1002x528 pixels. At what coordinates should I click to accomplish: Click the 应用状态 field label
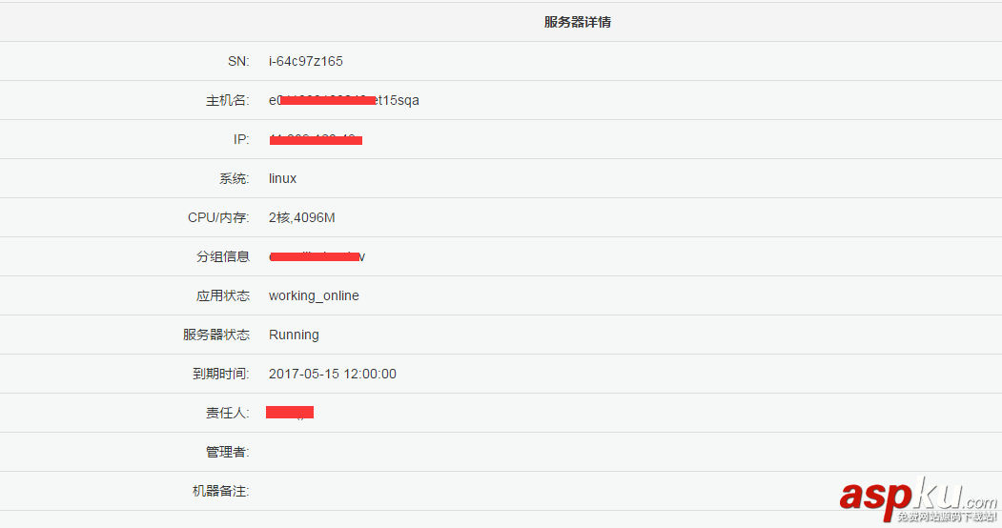coord(223,295)
